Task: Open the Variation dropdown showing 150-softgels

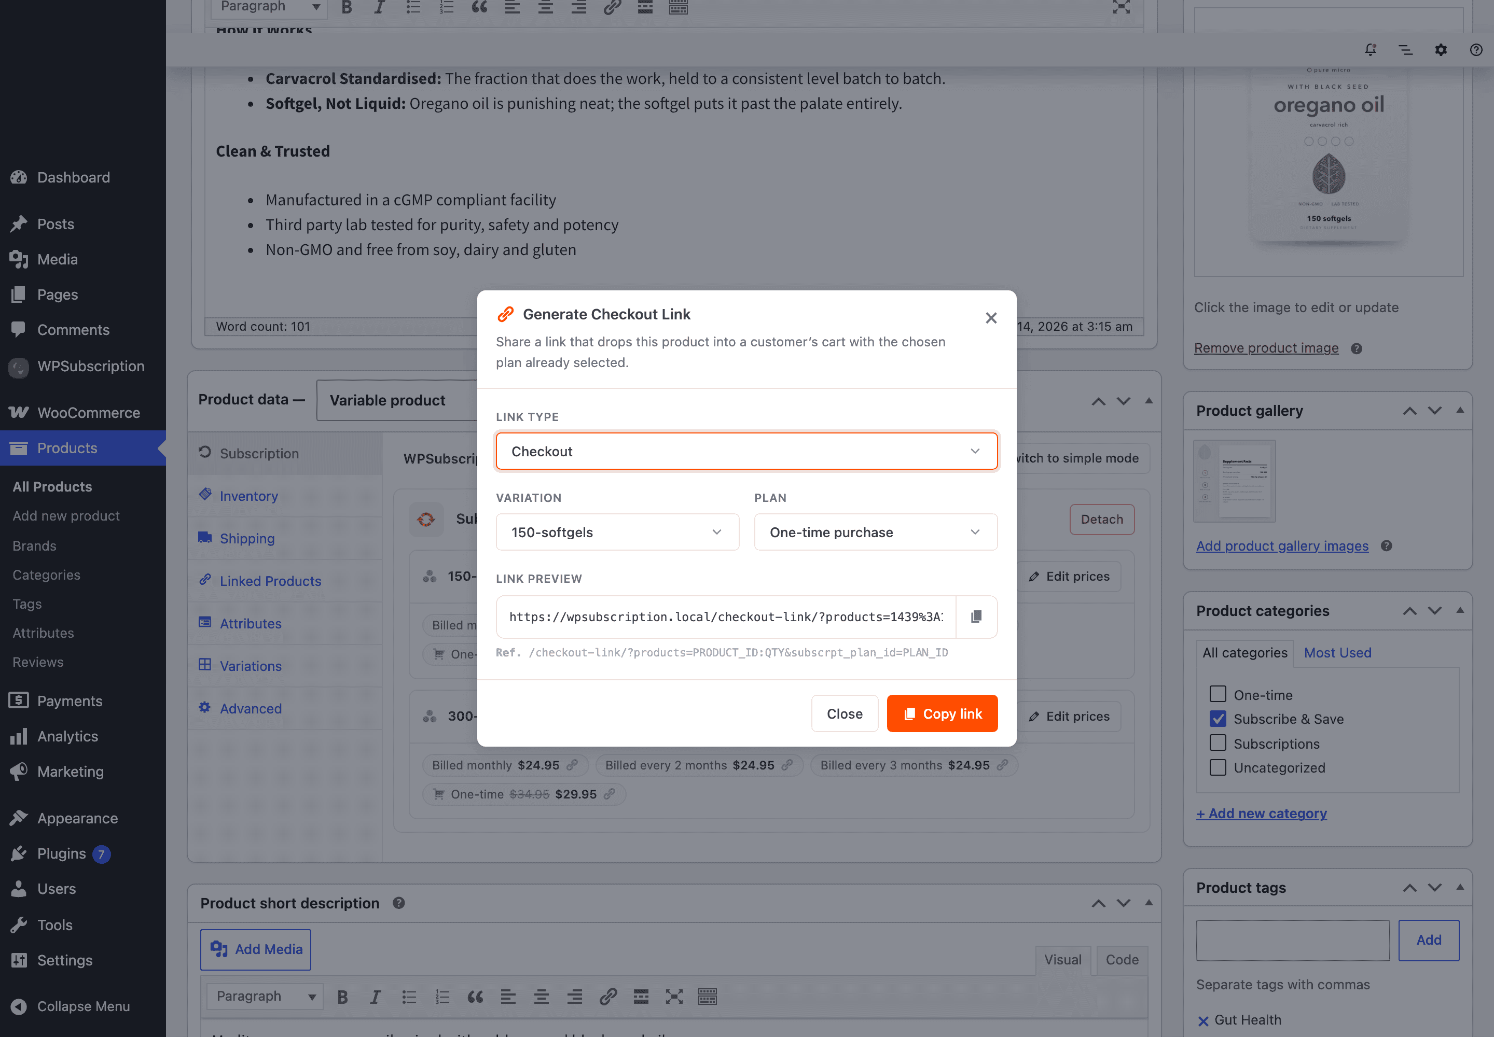Action: (617, 532)
